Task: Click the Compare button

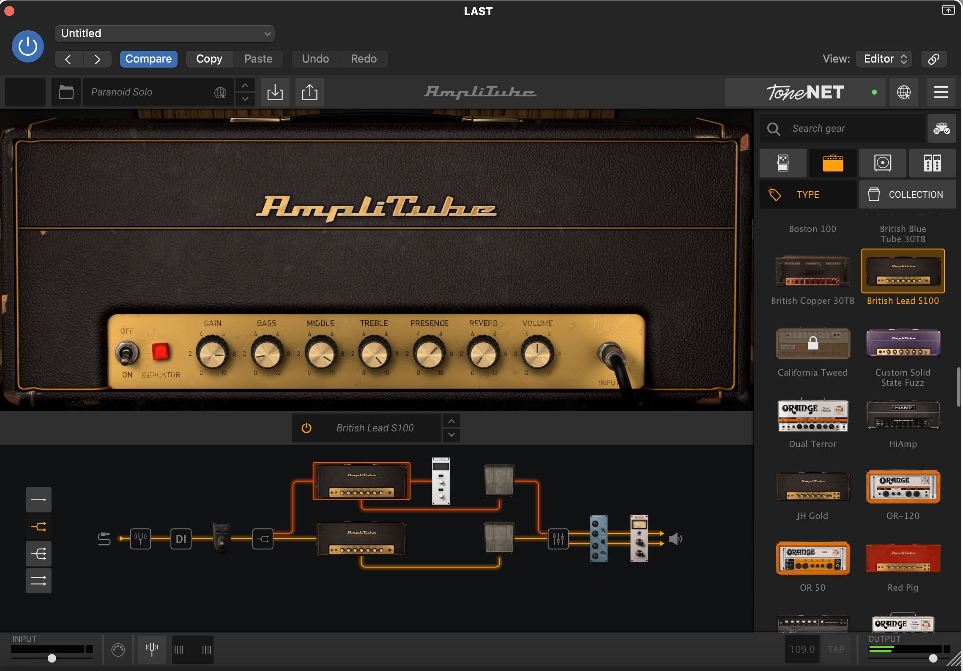Action: (x=148, y=59)
